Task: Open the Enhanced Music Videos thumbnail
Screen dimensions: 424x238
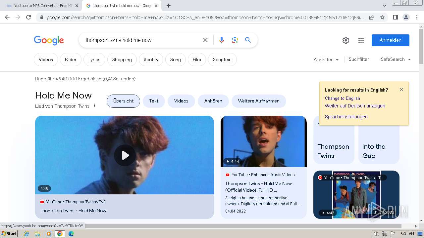Action: (x=264, y=141)
